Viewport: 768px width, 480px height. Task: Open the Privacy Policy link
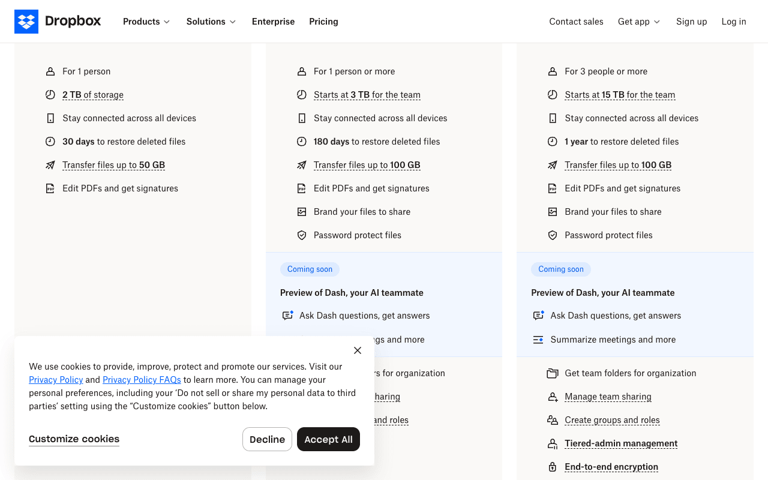pos(56,380)
